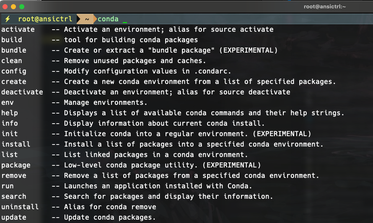The width and height of the screenshot is (373, 223).
Task: Choose the search subcommand suggestion
Action: pos(14,196)
